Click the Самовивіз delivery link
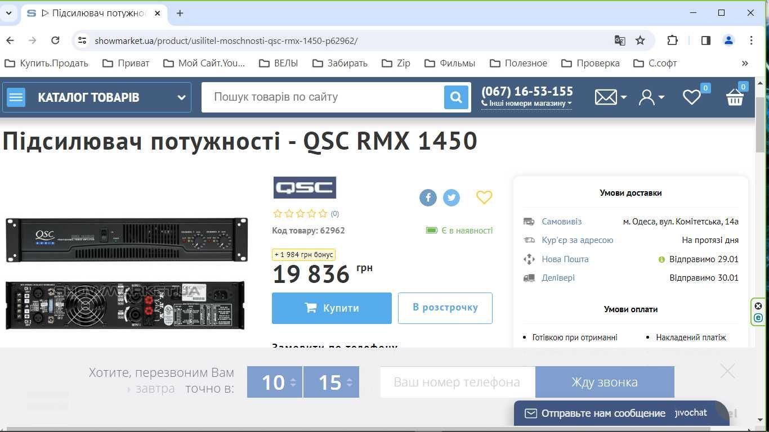 tap(561, 222)
